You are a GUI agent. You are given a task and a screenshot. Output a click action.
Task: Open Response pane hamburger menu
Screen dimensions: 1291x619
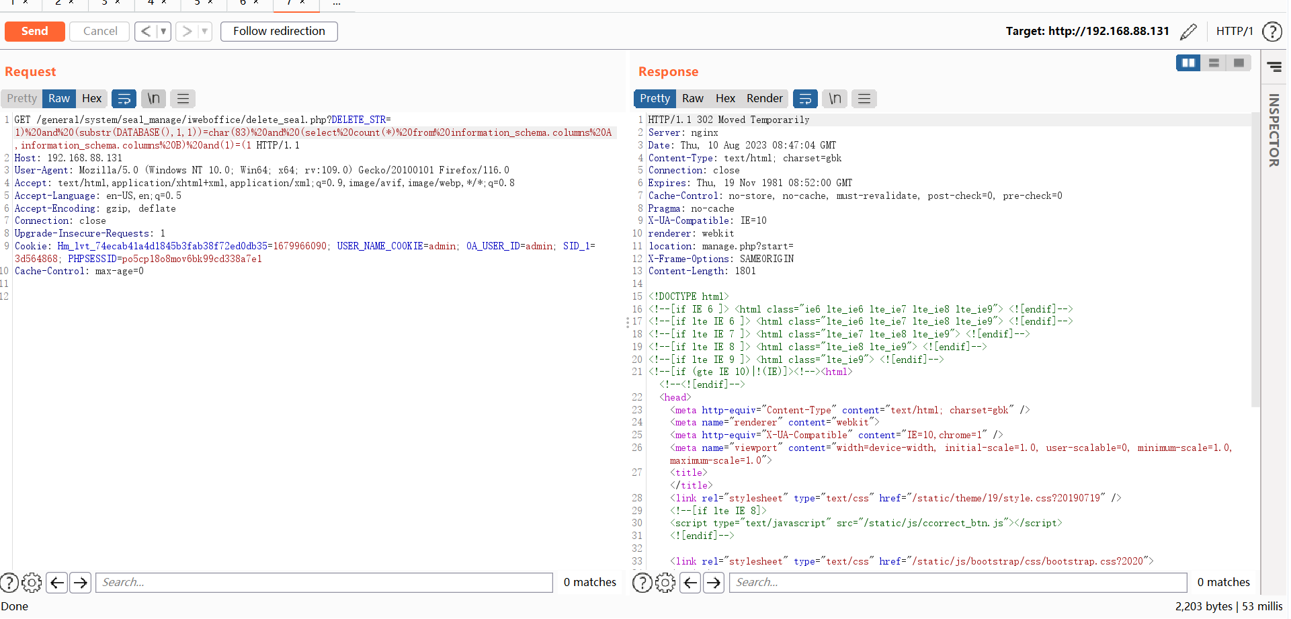pyautogui.click(x=864, y=99)
